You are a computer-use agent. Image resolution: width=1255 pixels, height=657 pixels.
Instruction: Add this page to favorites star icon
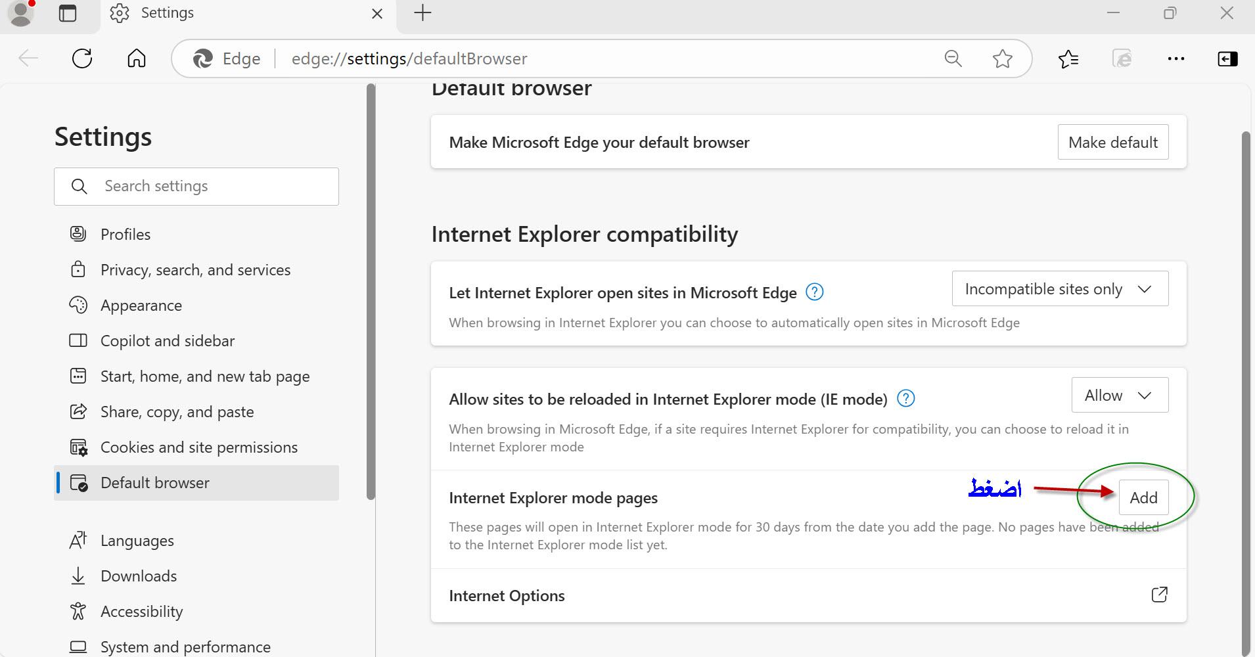1002,58
